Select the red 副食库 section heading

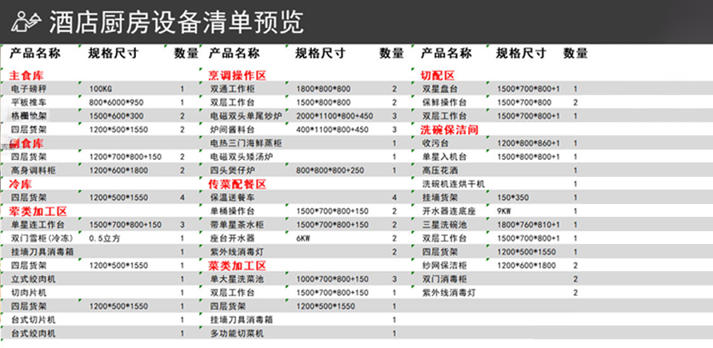coord(26,143)
